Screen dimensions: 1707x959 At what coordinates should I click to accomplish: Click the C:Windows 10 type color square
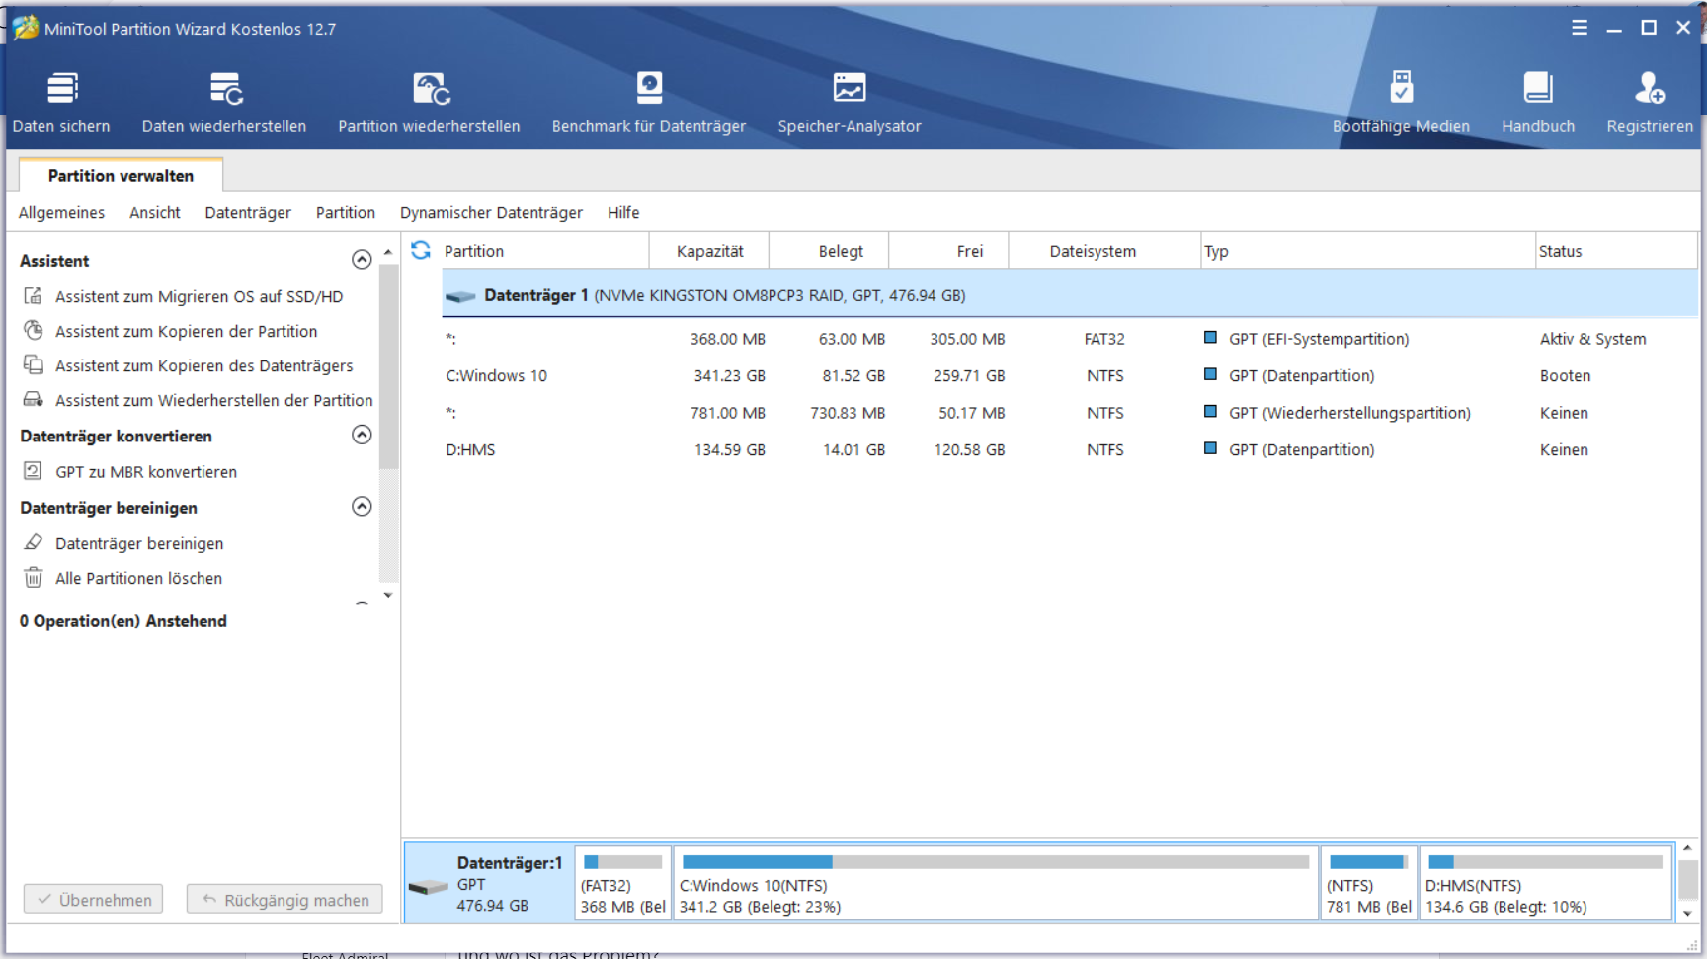pyautogui.click(x=1210, y=374)
